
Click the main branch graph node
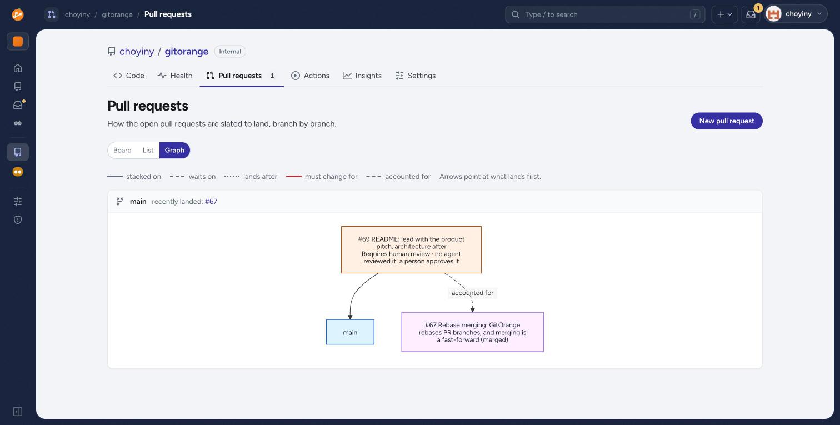tap(350, 332)
